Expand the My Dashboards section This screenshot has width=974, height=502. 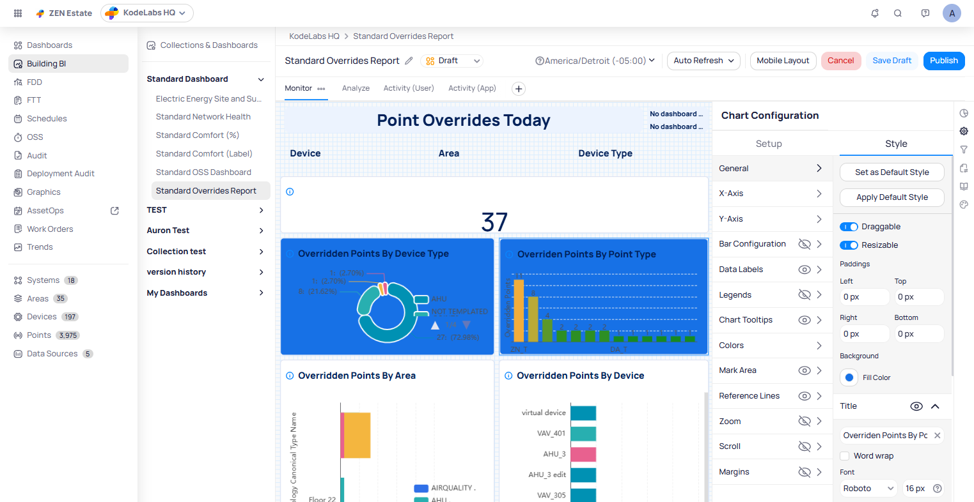(261, 293)
